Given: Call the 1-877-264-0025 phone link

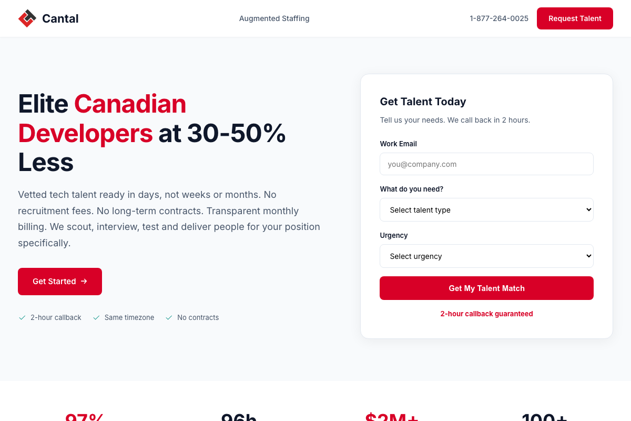Looking at the screenshot, I should (498, 18).
